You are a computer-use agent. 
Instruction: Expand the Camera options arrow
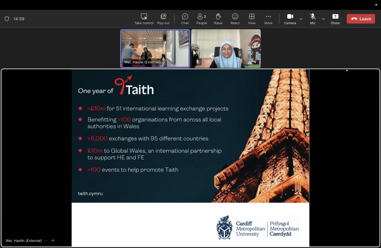point(301,19)
